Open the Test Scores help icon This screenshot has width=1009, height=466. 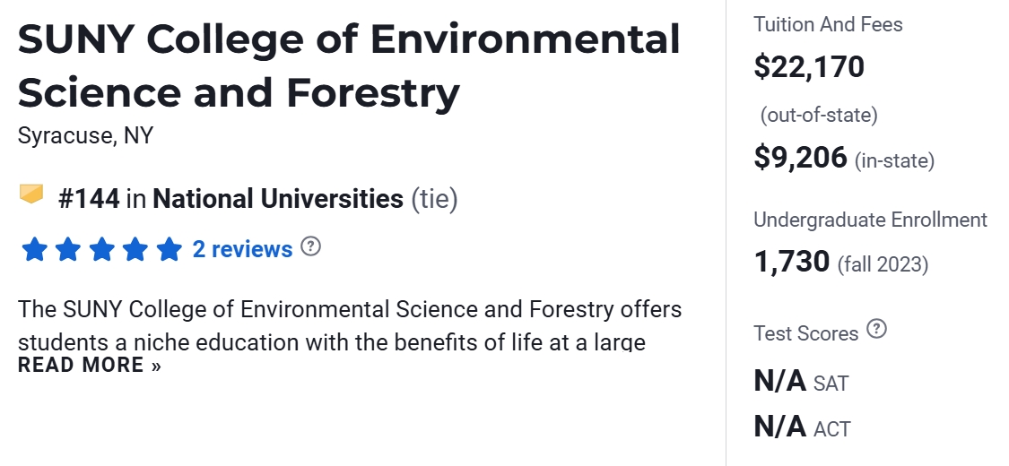click(x=877, y=330)
